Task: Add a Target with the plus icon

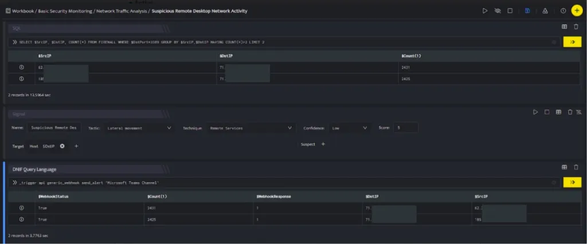Action: [x=76, y=146]
